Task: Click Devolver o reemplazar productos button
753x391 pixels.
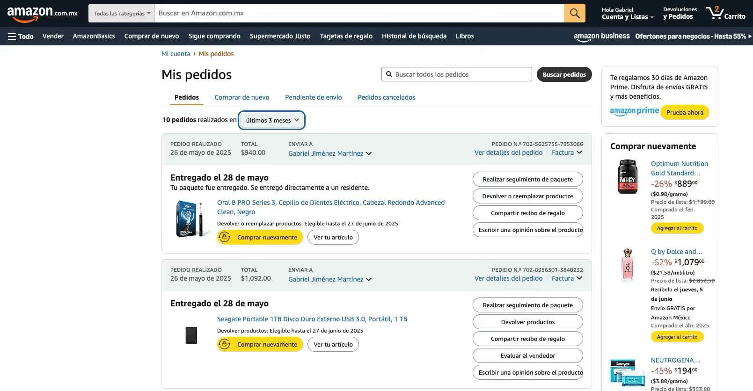Action: (528, 196)
